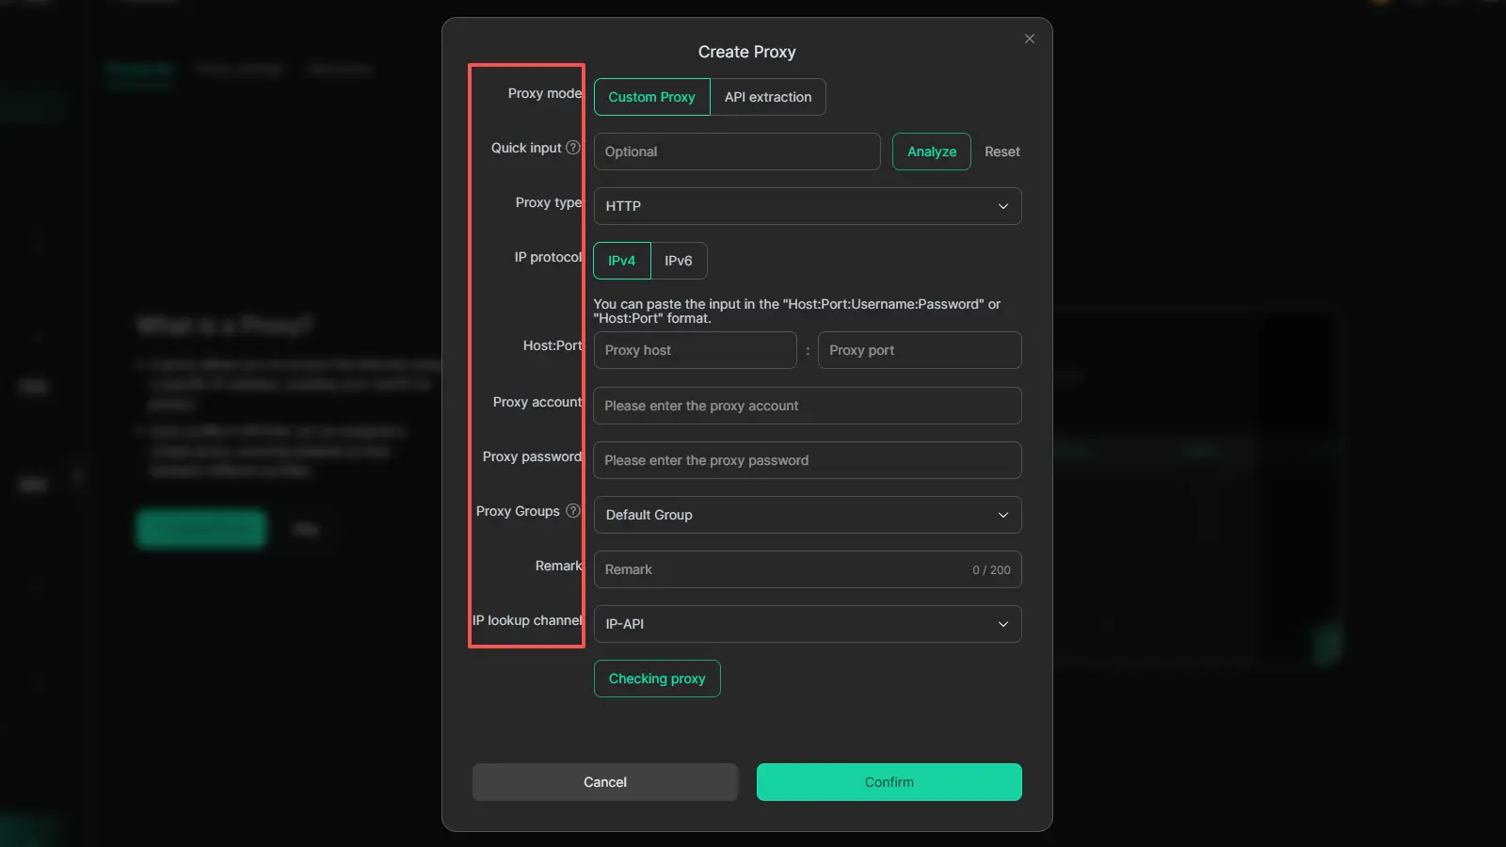1506x847 pixels.
Task: Close the Create Proxy dialog
Action: [1029, 39]
